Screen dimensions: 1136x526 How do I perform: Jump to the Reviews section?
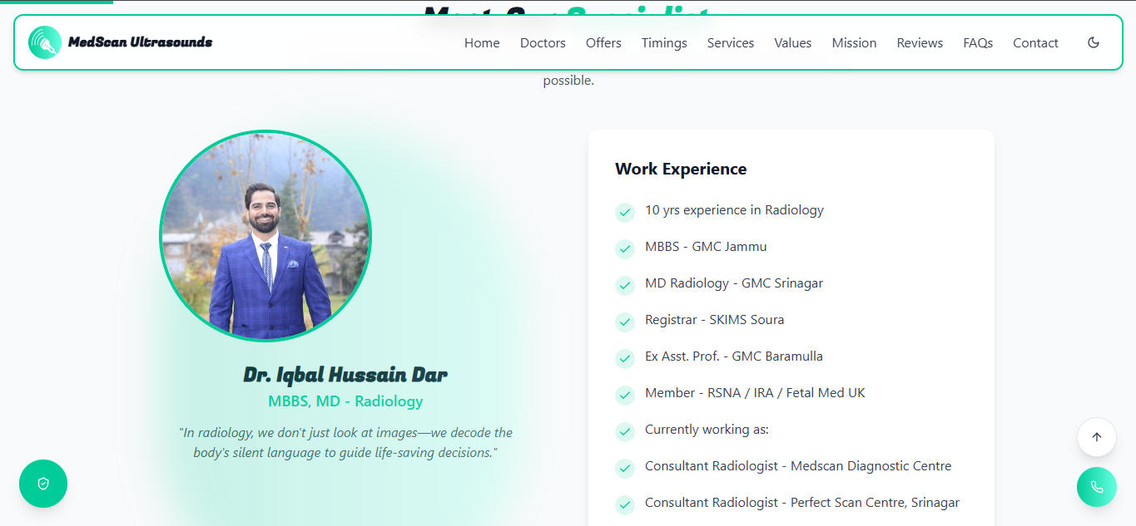pos(920,43)
